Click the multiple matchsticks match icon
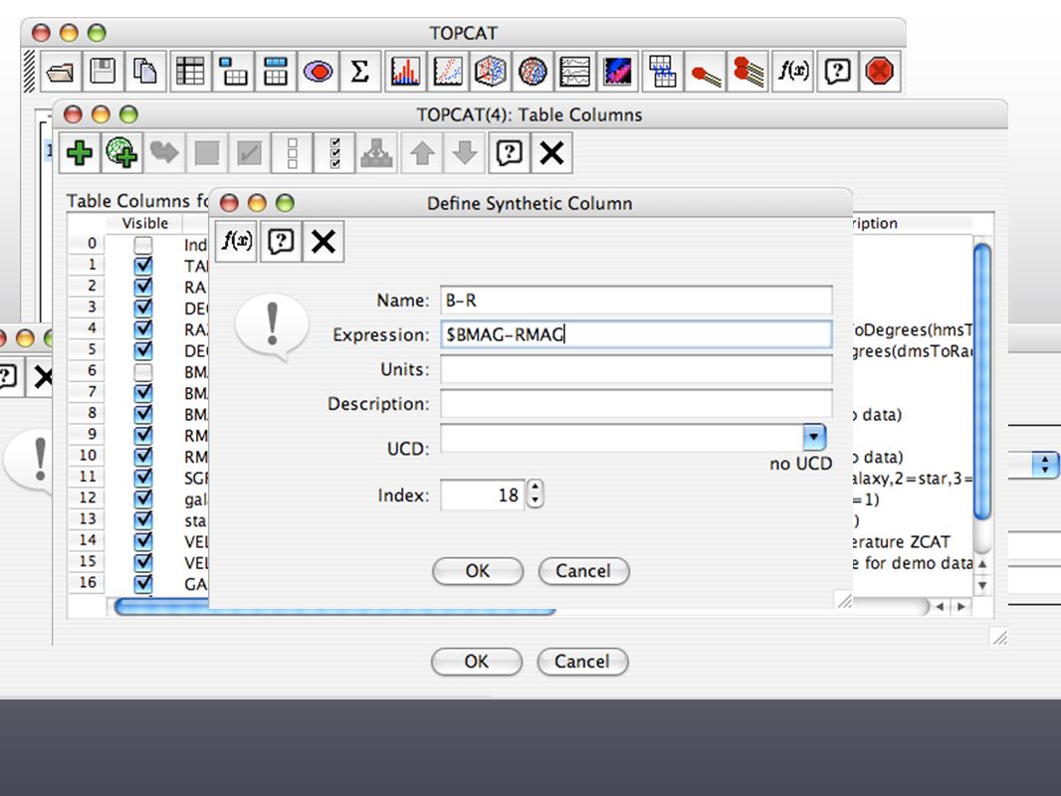This screenshot has height=796, width=1061. (747, 71)
